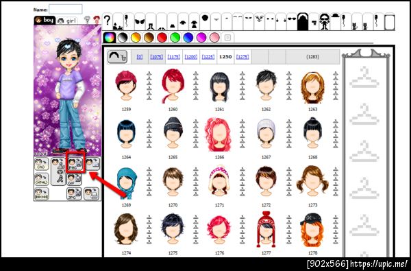Image resolution: width=411 pixels, height=271 pixels.
Task: Open the dress category tab
Action: [x=195, y=21]
